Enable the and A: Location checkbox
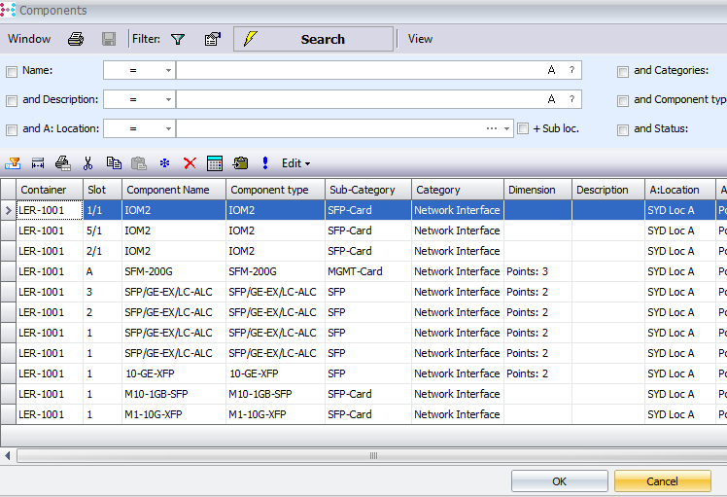This screenshot has height=497, width=727. [x=12, y=130]
